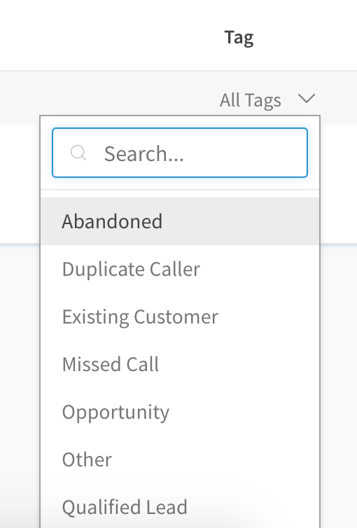Click the magnifying glass search icon
The width and height of the screenshot is (357, 528).
(78, 153)
